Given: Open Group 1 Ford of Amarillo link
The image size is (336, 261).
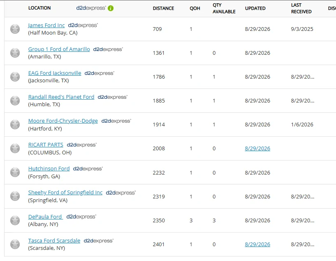Looking at the screenshot, I should pyautogui.click(x=59, y=49).
